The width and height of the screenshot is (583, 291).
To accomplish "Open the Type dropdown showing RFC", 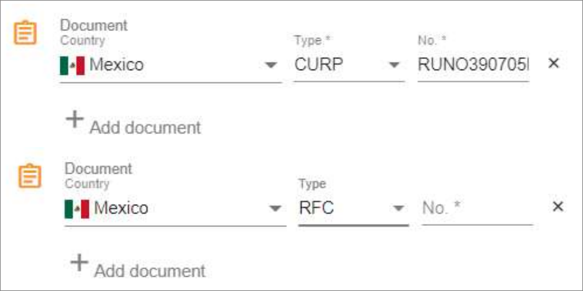I will click(x=354, y=208).
